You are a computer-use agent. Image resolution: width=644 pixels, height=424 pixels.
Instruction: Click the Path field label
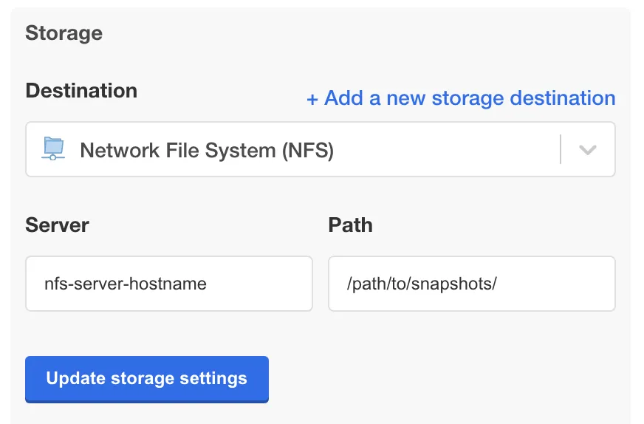click(x=350, y=225)
